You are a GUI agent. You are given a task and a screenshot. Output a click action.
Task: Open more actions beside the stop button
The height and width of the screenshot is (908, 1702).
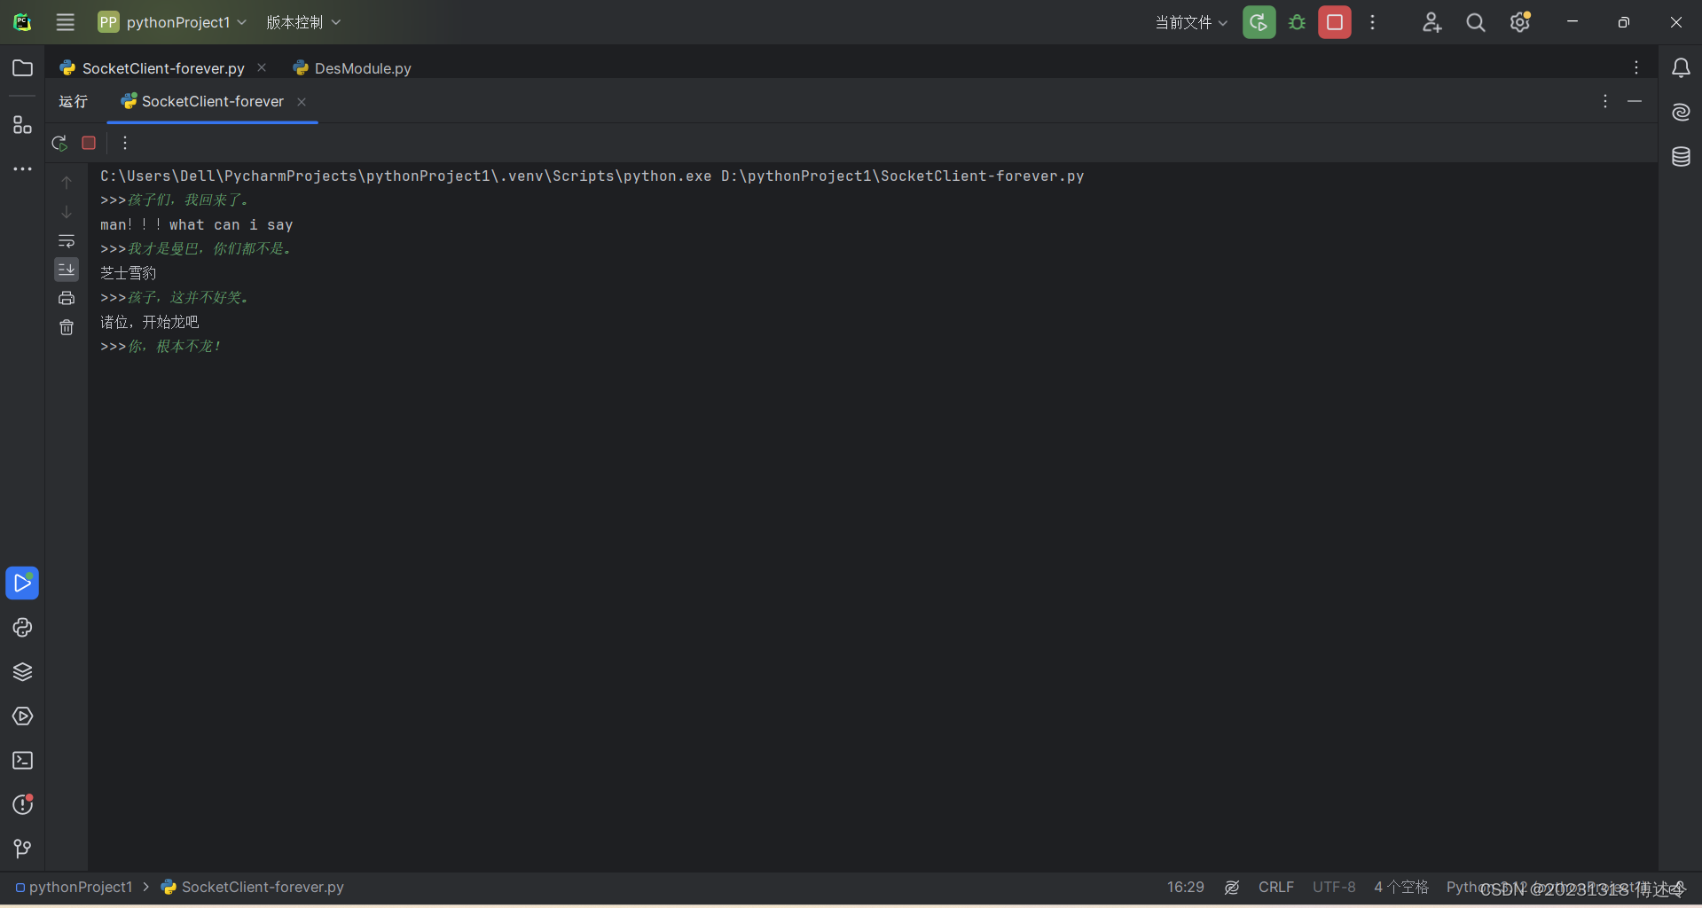point(1373,22)
